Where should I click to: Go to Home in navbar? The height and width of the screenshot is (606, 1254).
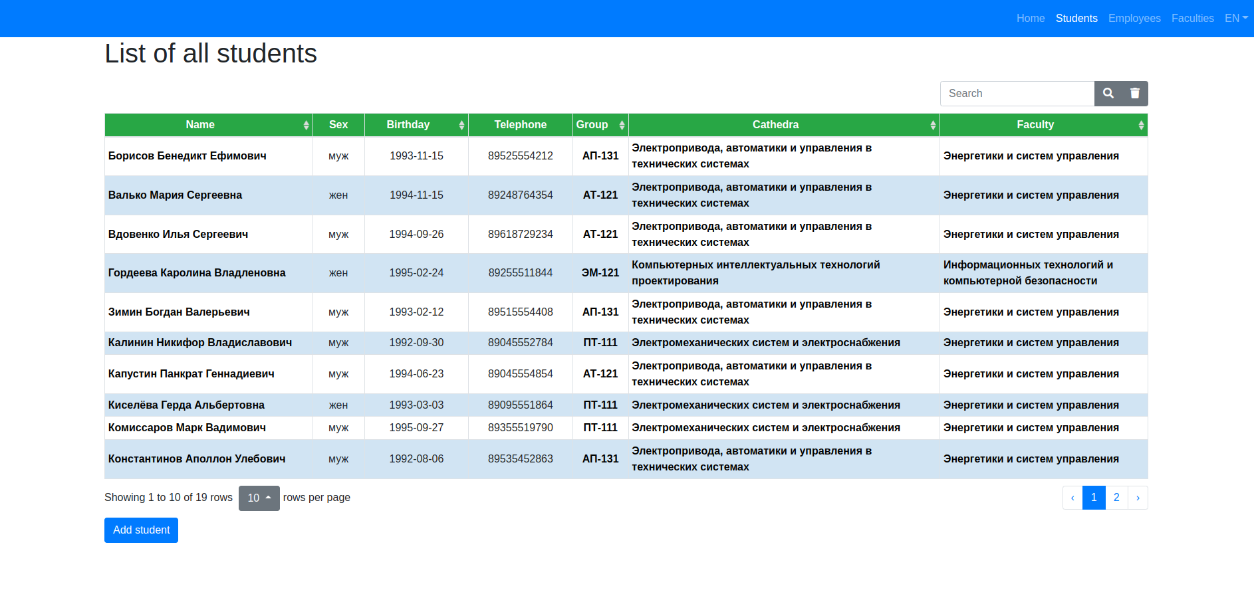[x=1031, y=19]
